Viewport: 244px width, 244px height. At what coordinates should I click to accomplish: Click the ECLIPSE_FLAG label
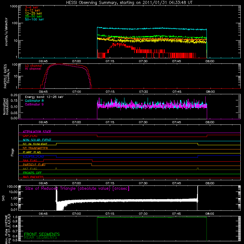[33, 156]
